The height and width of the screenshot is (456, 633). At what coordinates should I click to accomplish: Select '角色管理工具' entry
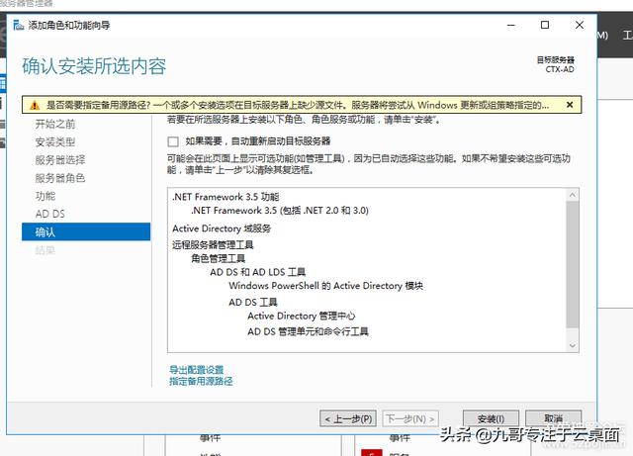tap(218, 258)
